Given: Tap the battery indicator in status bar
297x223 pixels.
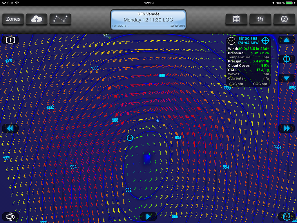Looking at the screenshot, I should [290, 3].
